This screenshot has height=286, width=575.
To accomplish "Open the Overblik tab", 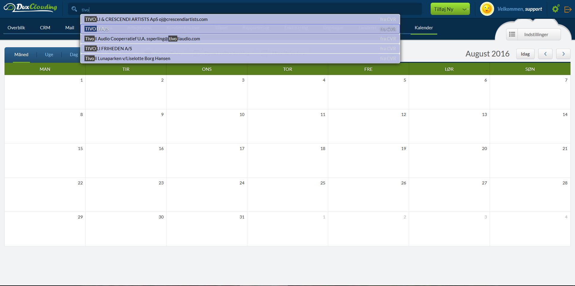I will tap(16, 27).
